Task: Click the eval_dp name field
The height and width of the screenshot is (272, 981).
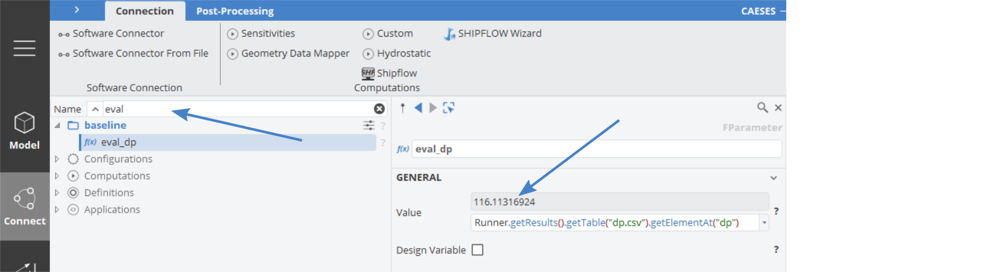Action: [597, 149]
